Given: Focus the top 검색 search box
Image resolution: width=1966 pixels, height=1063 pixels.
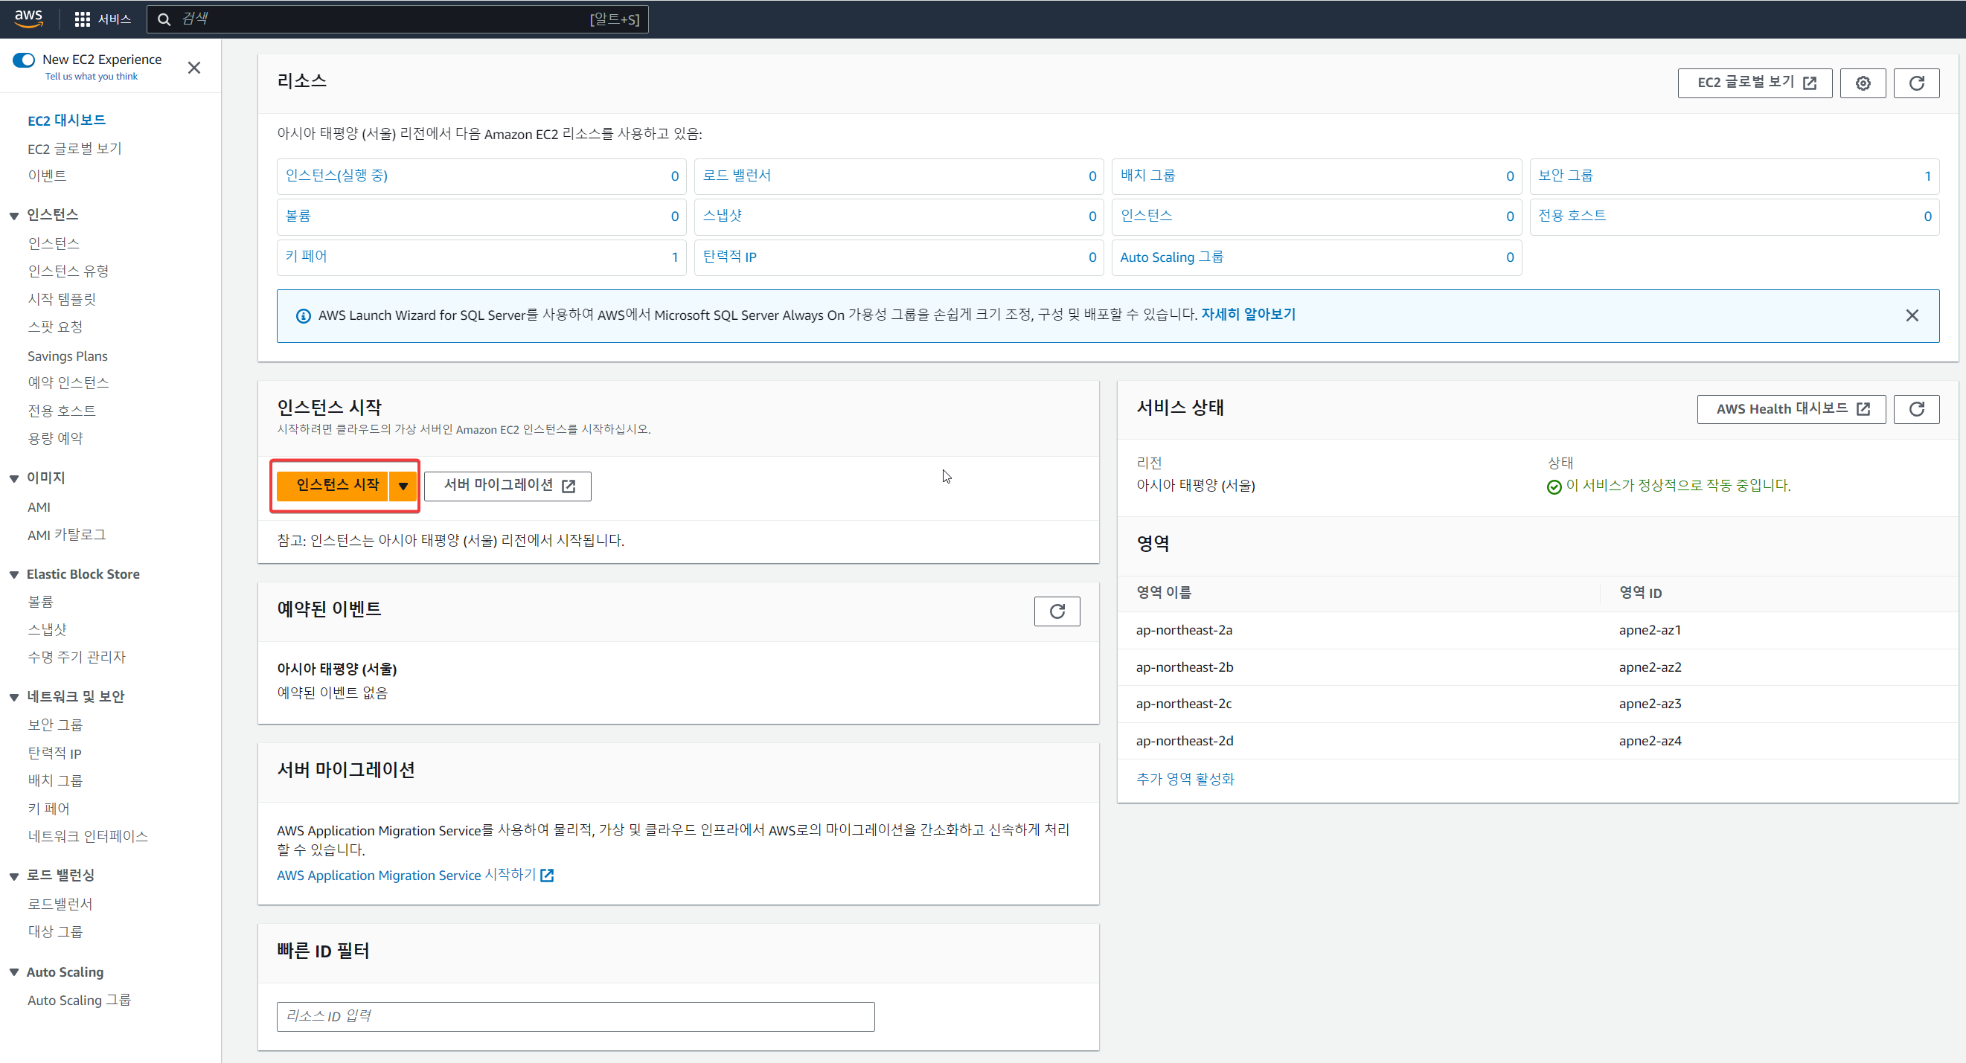Looking at the screenshot, I should (x=397, y=19).
